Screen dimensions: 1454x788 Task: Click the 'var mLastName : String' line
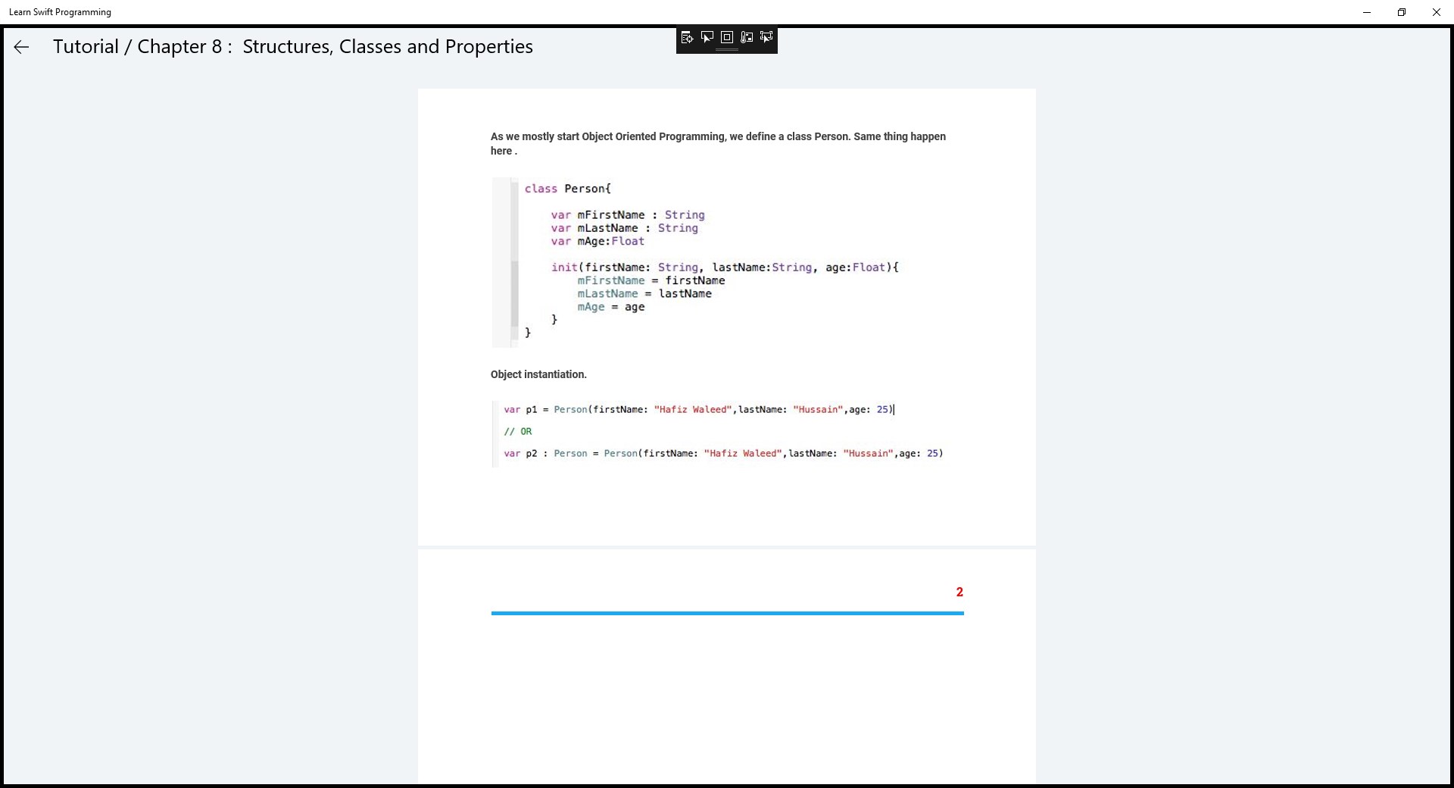pos(625,228)
